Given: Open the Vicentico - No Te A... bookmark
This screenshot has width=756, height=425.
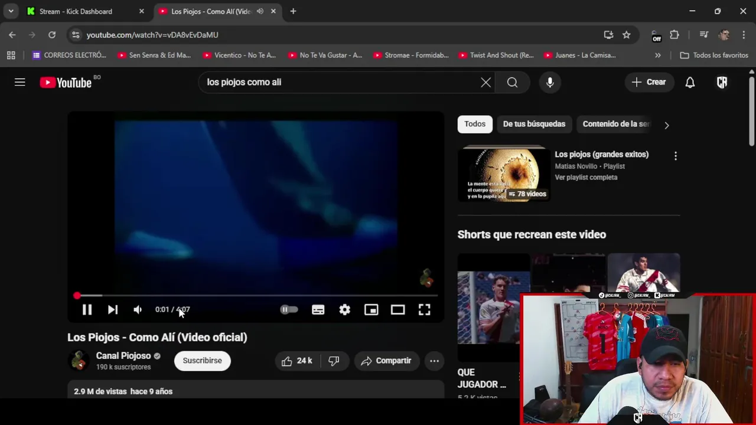Looking at the screenshot, I should tap(239, 55).
